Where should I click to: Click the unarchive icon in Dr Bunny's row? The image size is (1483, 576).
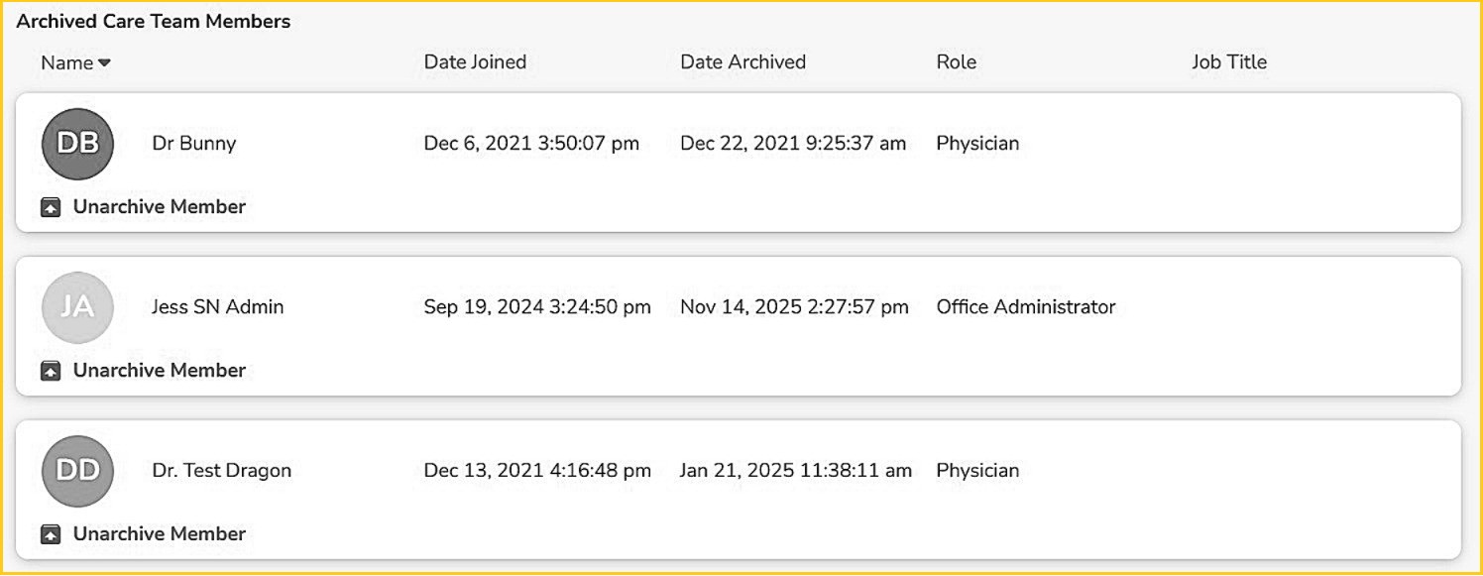[x=51, y=207]
